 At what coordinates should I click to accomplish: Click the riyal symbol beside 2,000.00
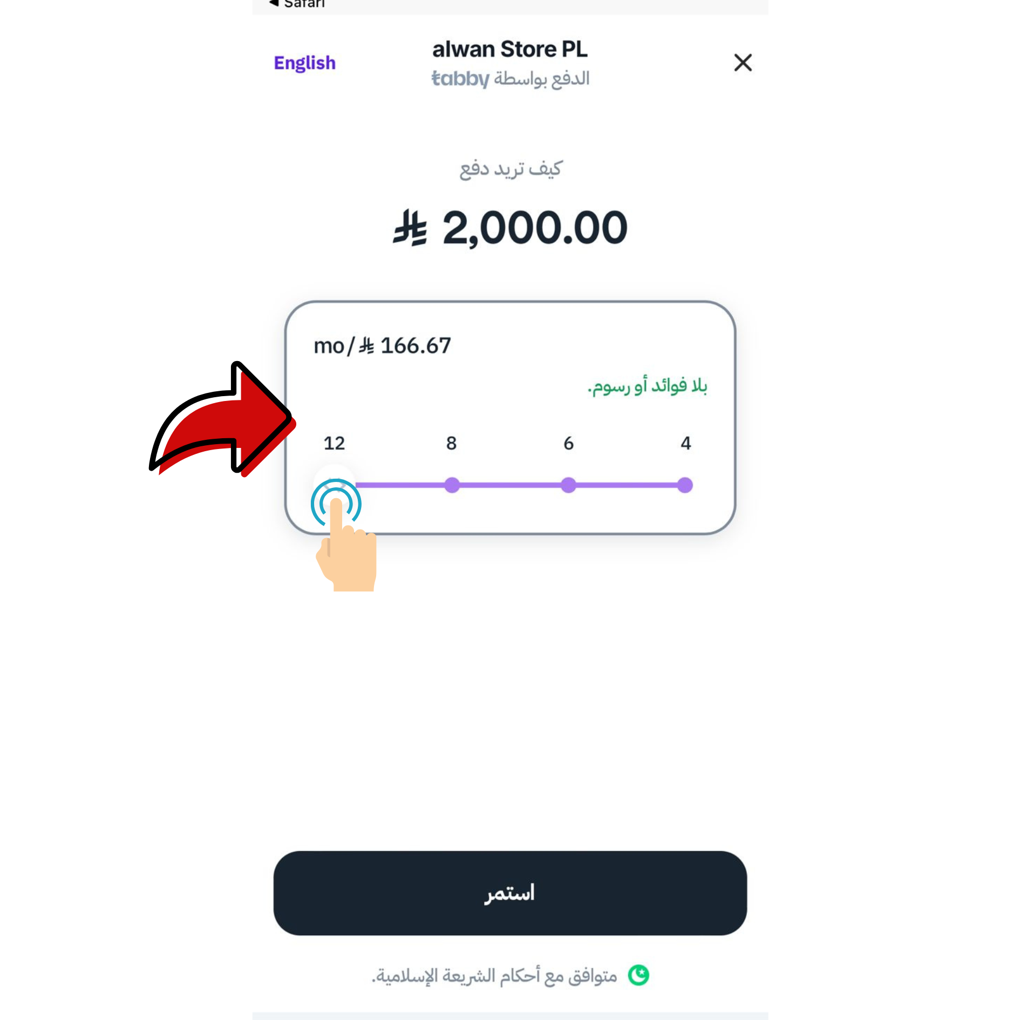411,228
